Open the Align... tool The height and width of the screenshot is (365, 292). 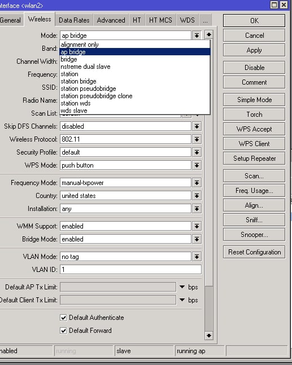(254, 205)
